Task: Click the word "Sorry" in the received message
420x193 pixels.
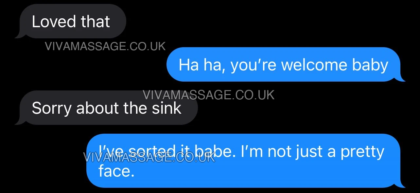Action: point(51,108)
